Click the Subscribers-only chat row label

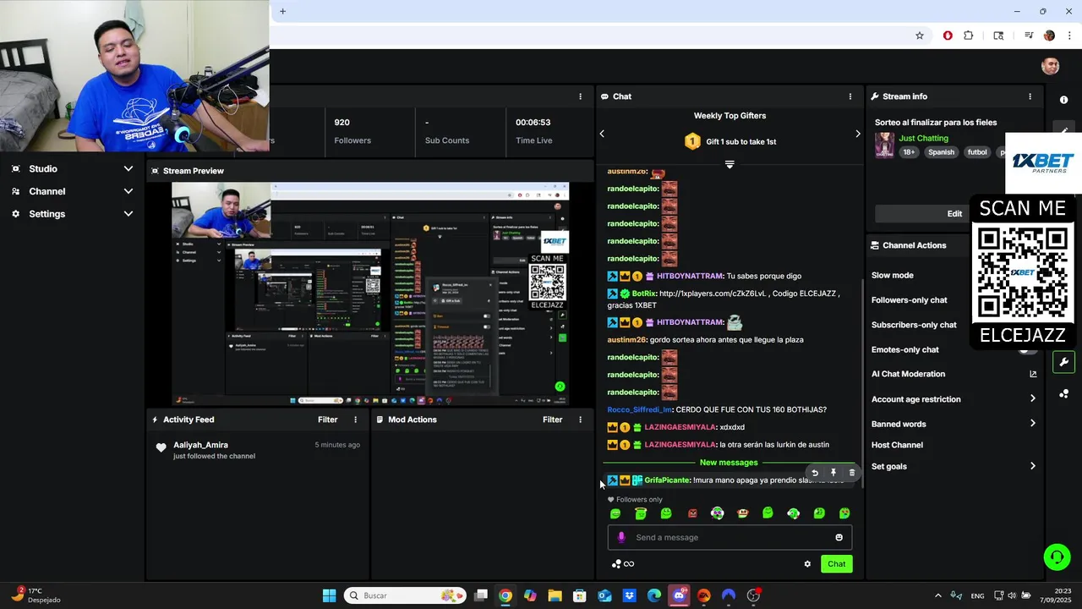[914, 325]
